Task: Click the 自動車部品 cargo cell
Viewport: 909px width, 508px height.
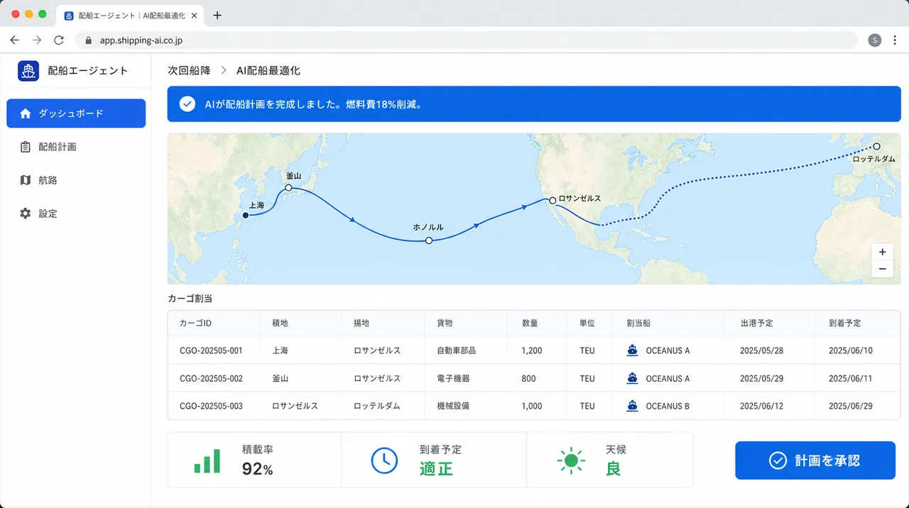Action: coord(456,350)
